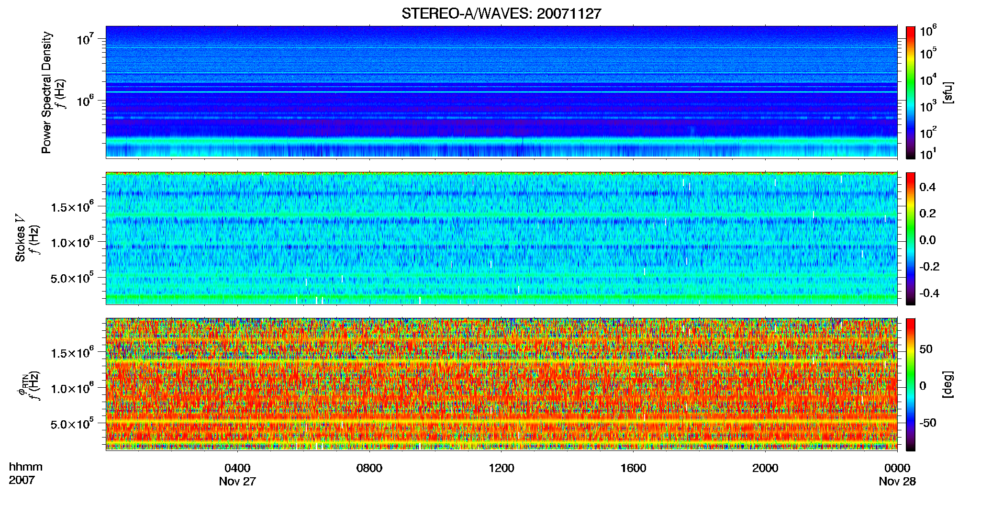Click the [sfu] color bar unit label
The height and width of the screenshot is (517, 1003).
[x=947, y=92]
